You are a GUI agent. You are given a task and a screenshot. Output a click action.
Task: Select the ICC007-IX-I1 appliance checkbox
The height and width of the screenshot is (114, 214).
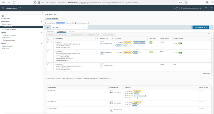click(x=48, y=42)
